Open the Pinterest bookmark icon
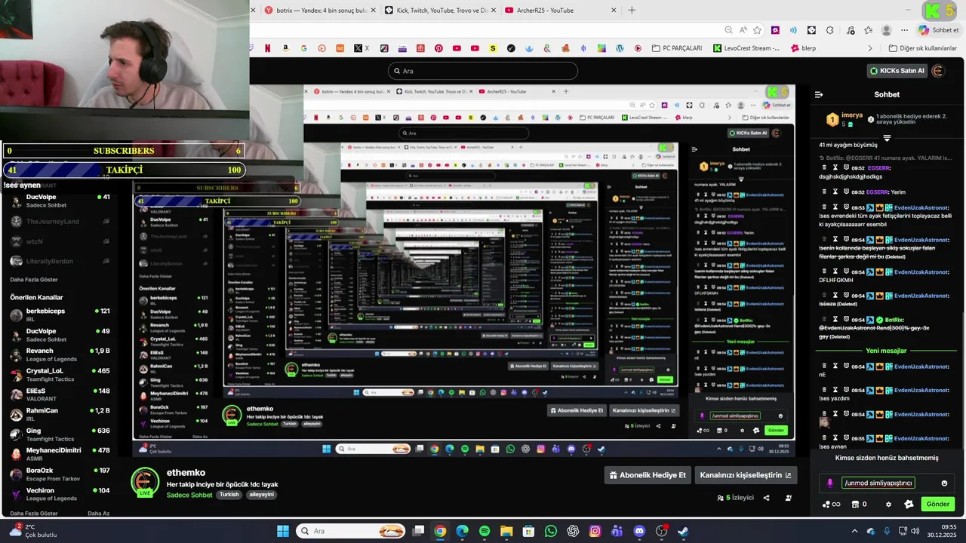 pos(438,48)
